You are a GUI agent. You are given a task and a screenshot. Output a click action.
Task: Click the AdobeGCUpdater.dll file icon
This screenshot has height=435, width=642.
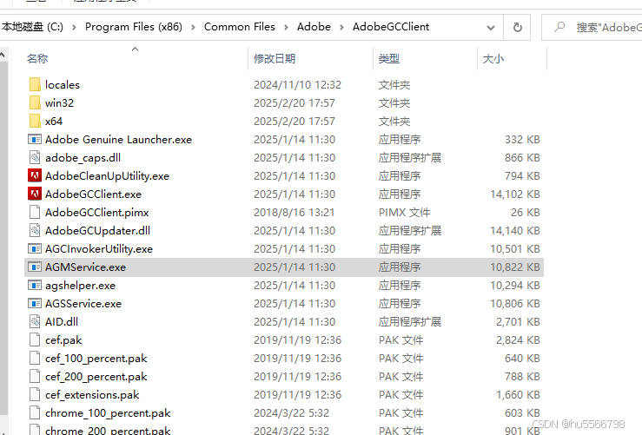tap(35, 230)
